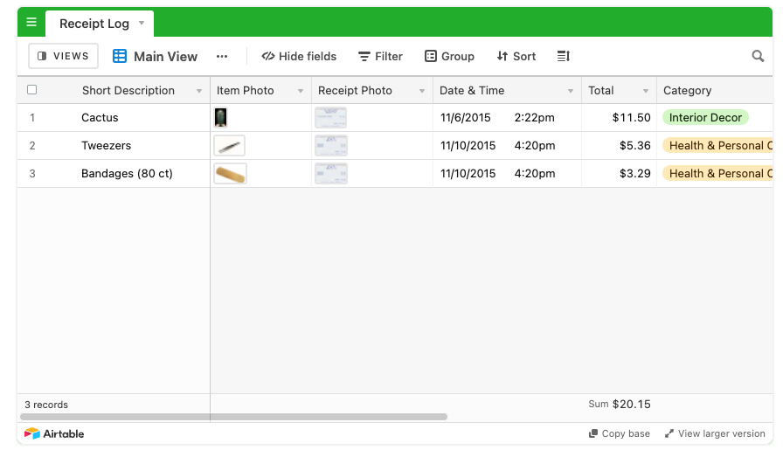Click the search magnifier icon
The image size is (783, 457).
pos(758,56)
